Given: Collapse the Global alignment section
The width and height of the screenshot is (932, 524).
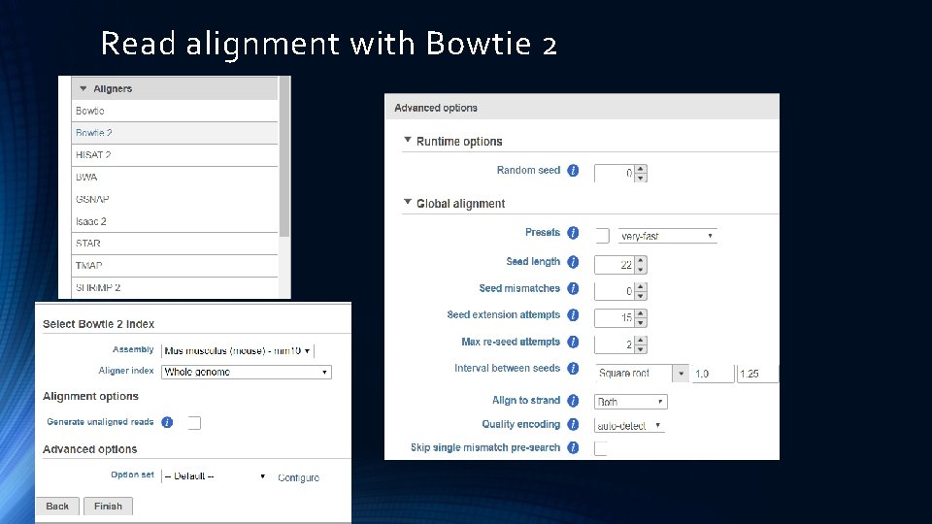Looking at the screenshot, I should (x=407, y=202).
